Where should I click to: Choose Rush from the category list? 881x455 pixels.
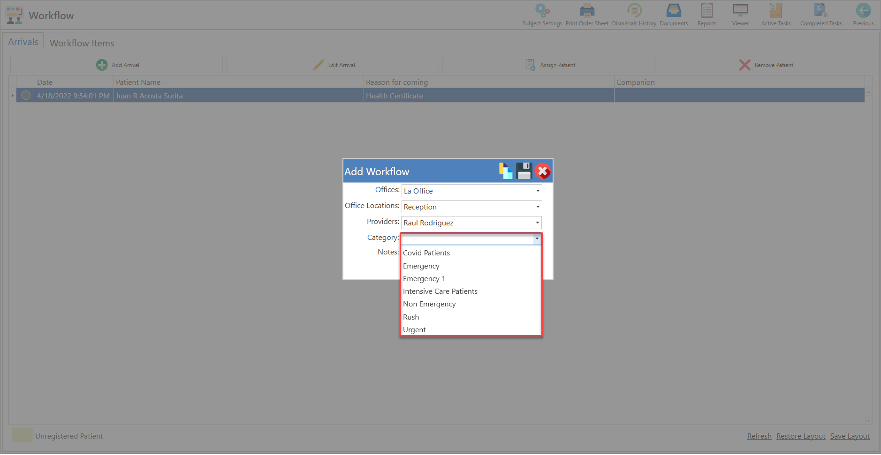471,317
